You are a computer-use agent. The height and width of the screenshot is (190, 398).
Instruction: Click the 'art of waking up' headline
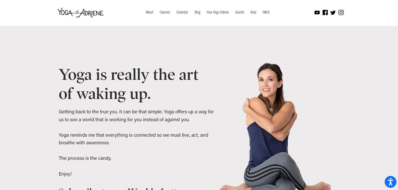[128, 84]
